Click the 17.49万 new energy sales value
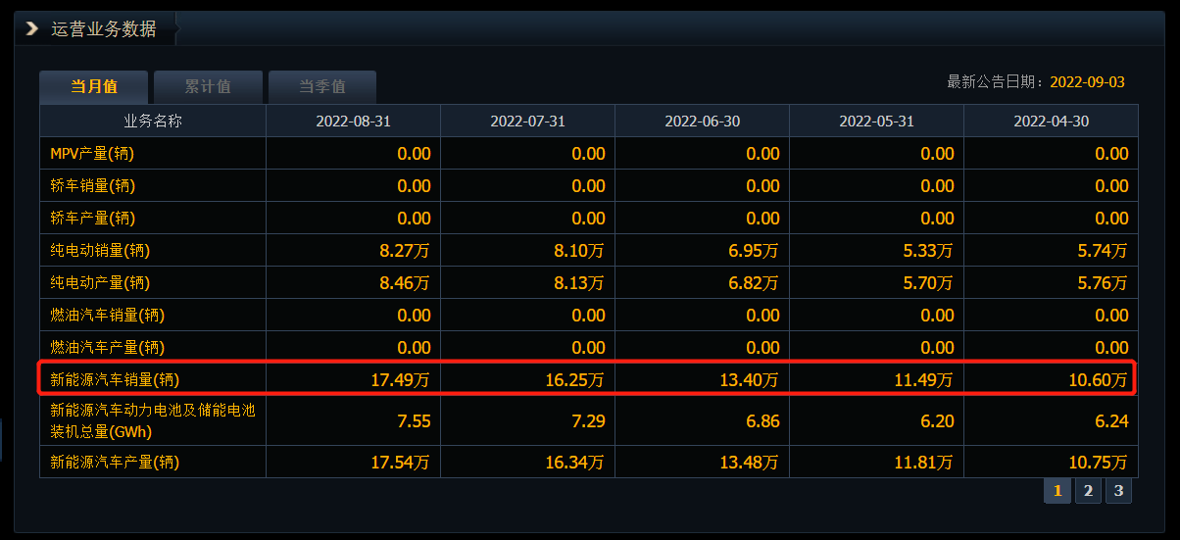The width and height of the screenshot is (1180, 540). [401, 380]
